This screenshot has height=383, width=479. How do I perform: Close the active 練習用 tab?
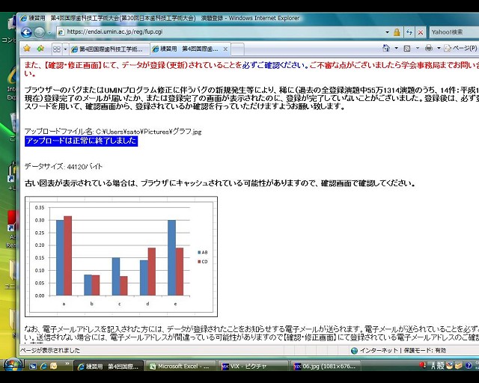(225, 49)
